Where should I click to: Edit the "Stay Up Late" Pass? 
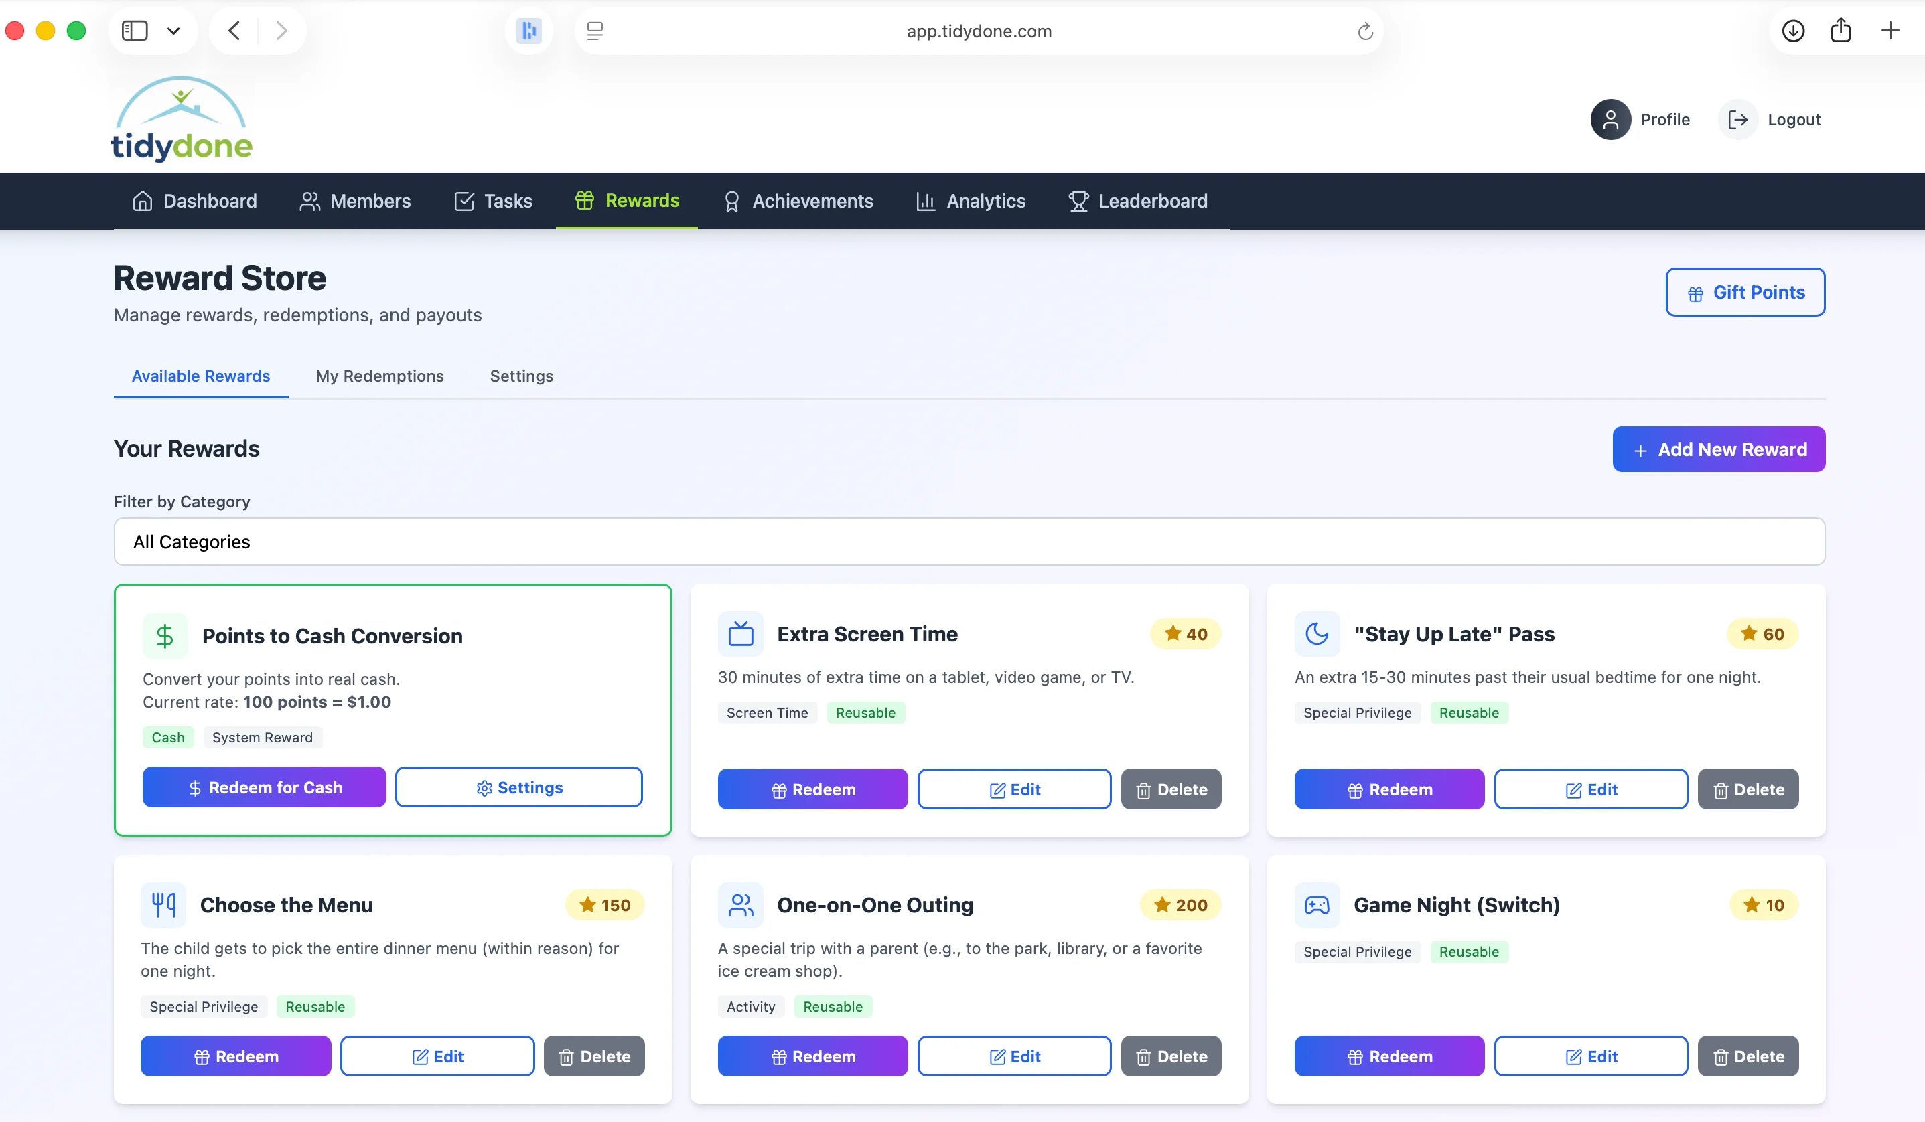tap(1590, 790)
